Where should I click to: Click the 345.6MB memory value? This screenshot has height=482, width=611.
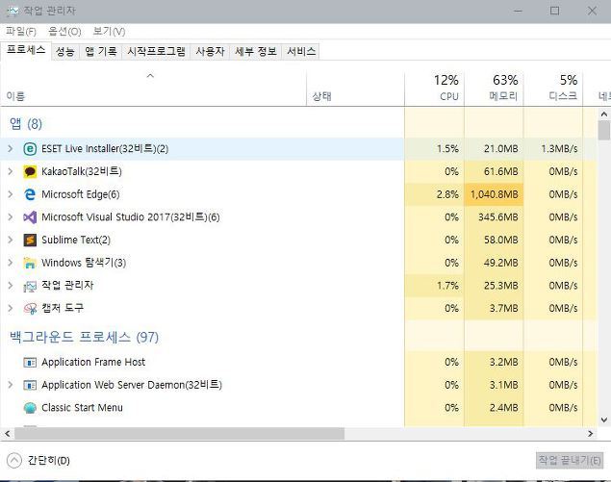pos(498,217)
